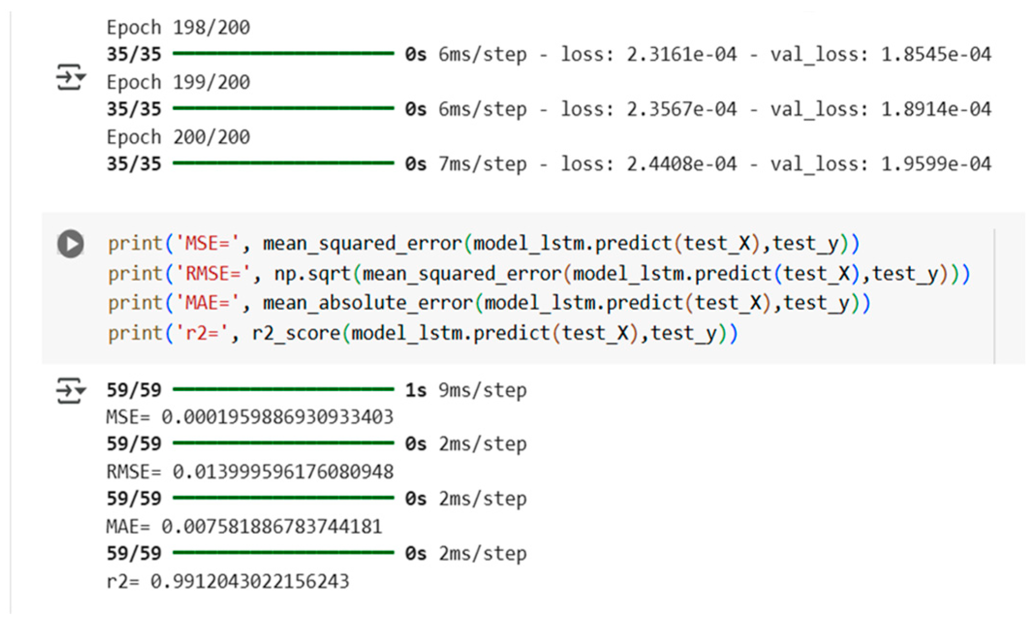Toggle the metrics results output icon
The image size is (1032, 622).
pos(71,390)
